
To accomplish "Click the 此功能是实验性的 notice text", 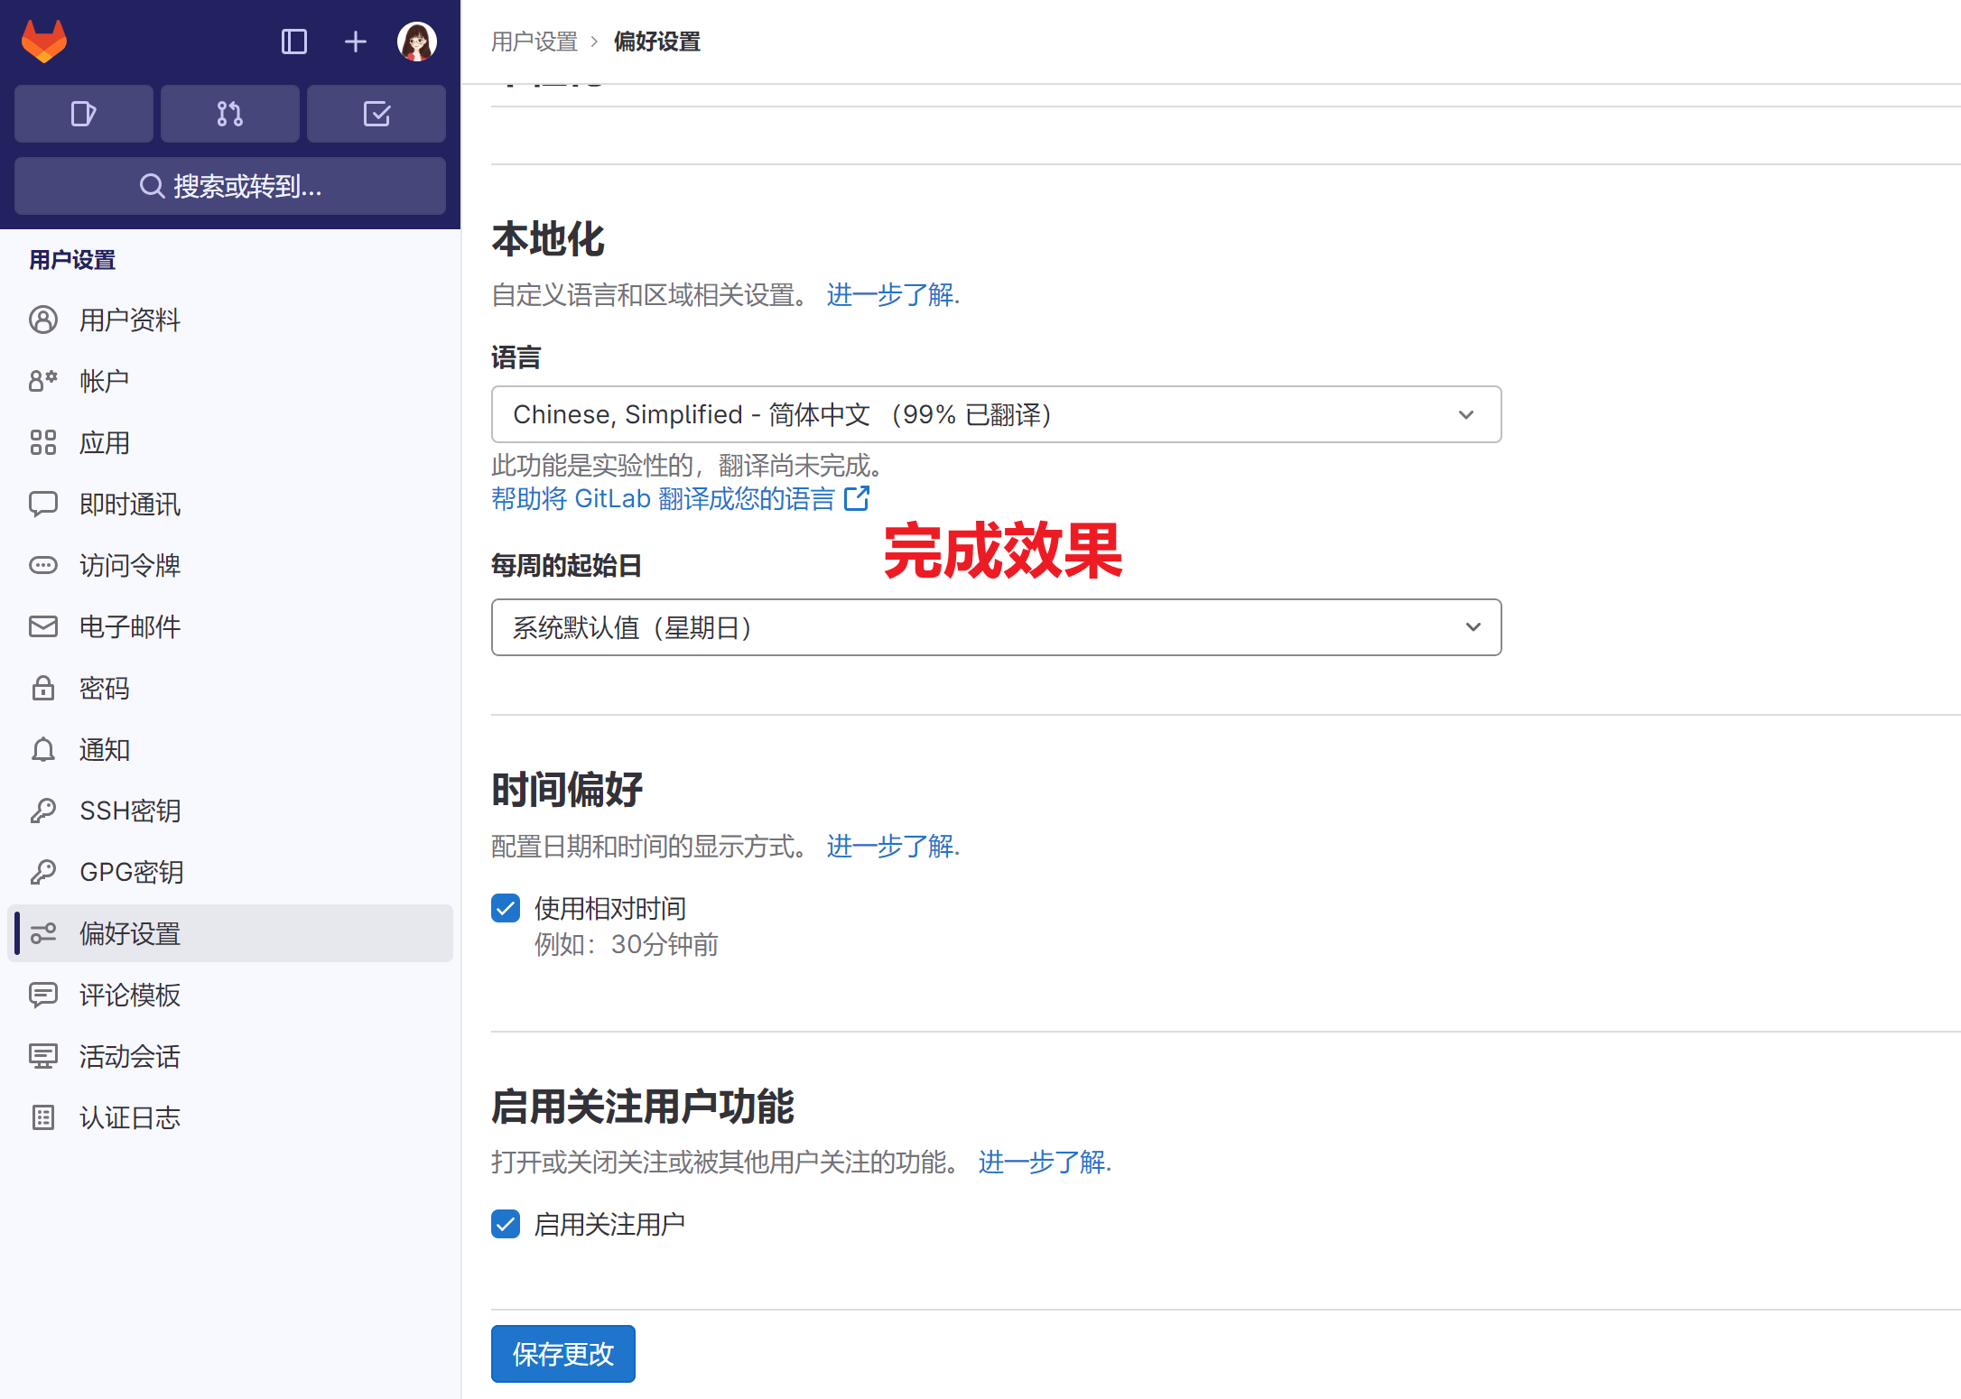I will pyautogui.click(x=688, y=466).
